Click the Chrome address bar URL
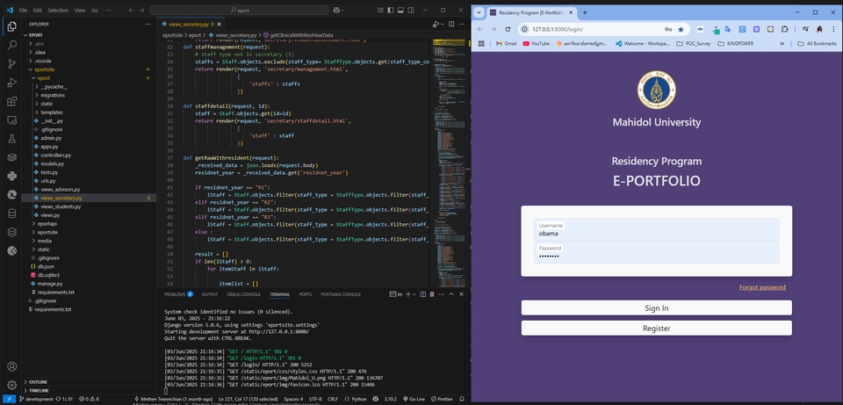The width and height of the screenshot is (843, 405). point(558,29)
